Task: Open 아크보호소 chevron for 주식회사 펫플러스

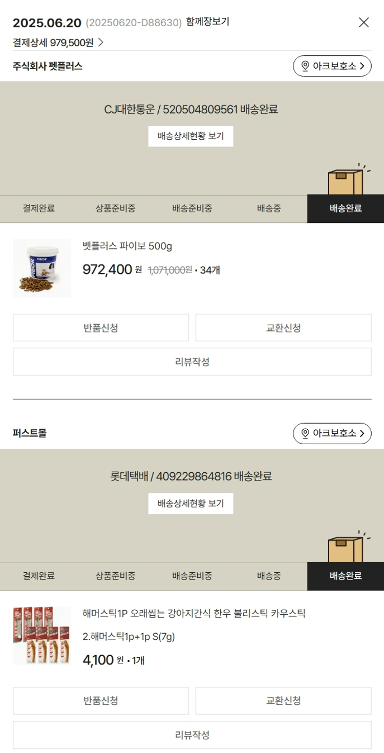Action: [362, 66]
